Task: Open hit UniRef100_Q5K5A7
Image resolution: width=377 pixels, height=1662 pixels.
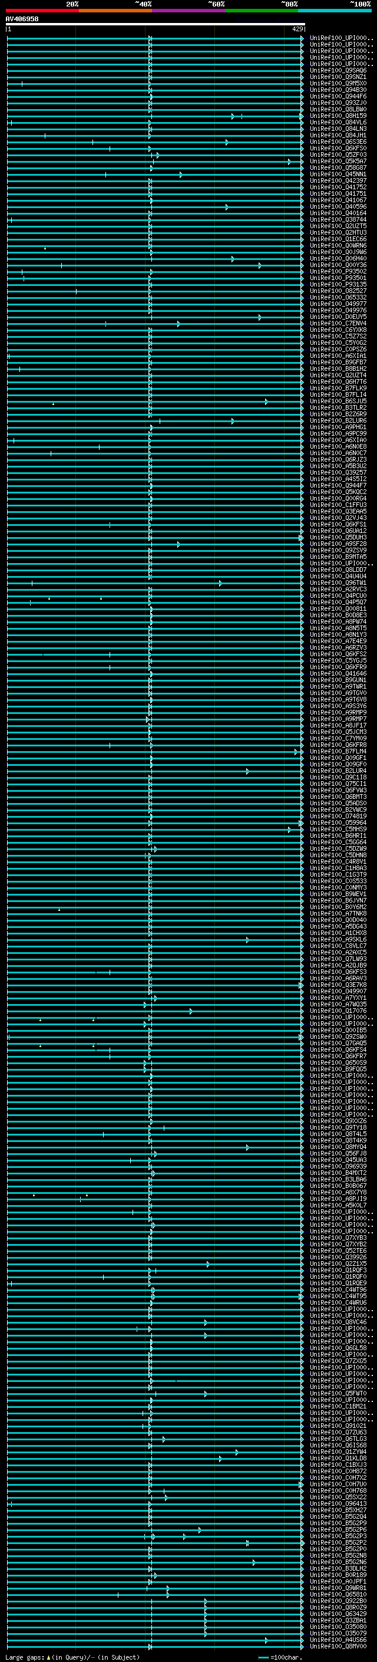Action: click(338, 162)
